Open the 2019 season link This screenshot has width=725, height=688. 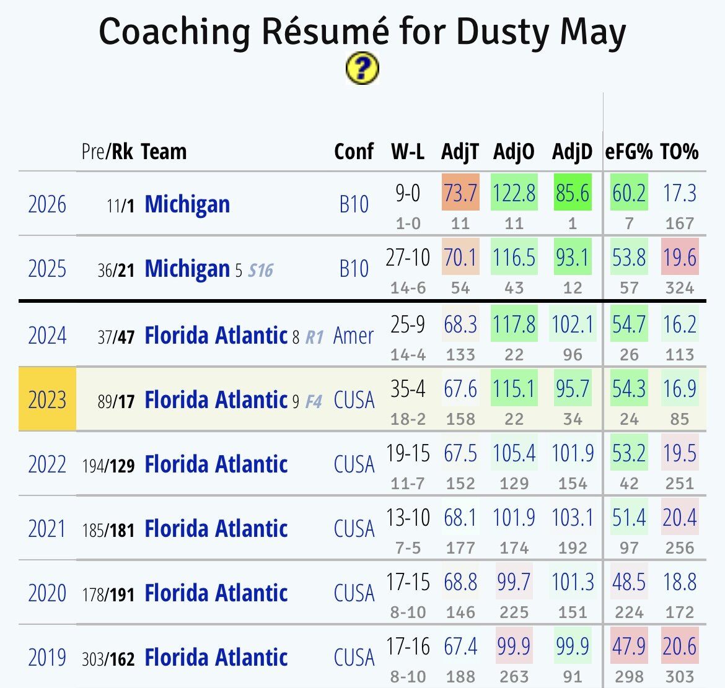47,657
